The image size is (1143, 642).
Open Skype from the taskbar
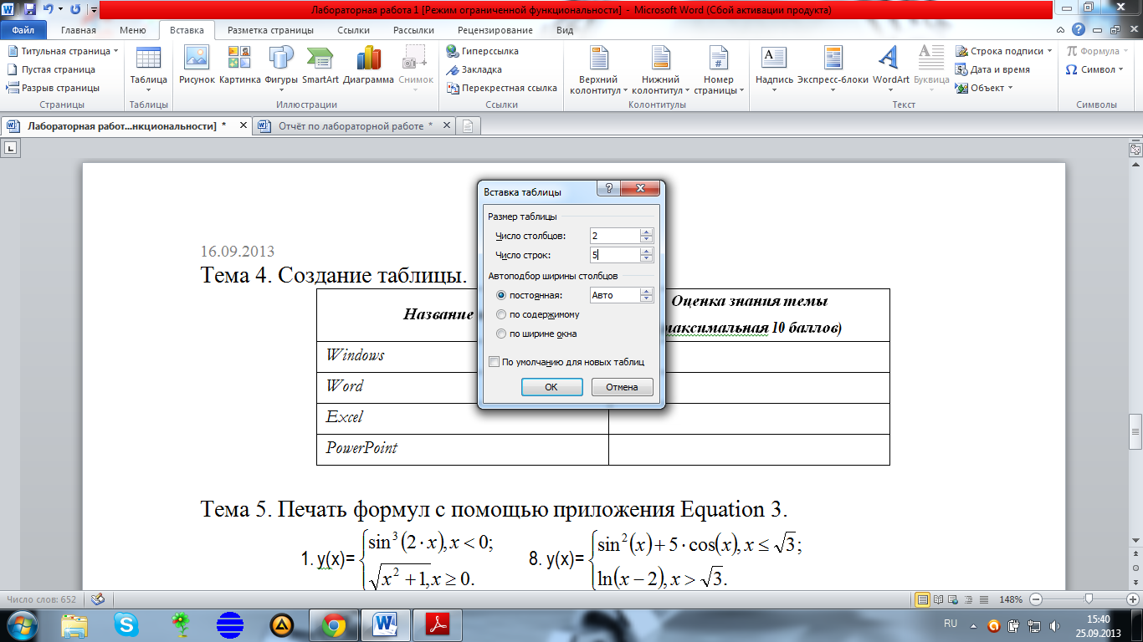(127, 624)
